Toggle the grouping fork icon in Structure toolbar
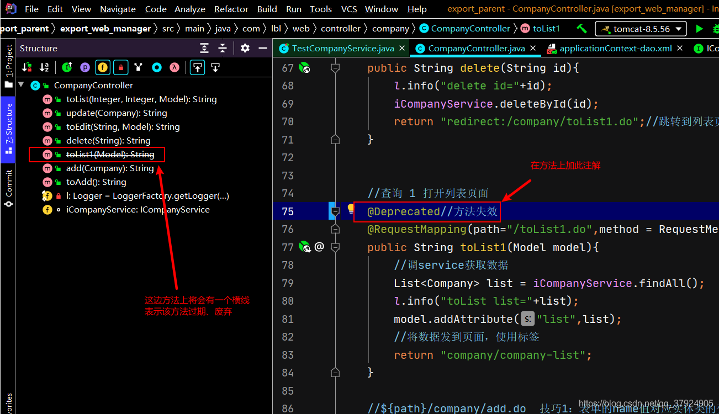719x414 pixels. click(x=139, y=67)
